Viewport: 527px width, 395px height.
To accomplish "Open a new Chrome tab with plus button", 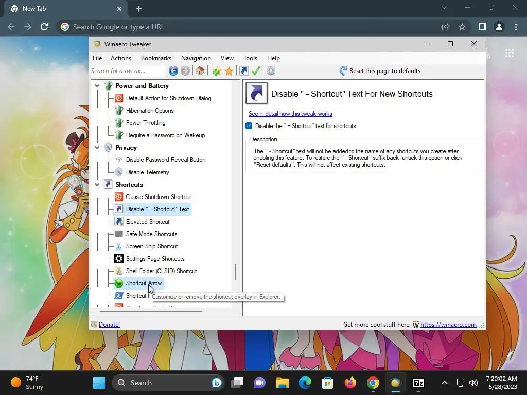I will click(139, 9).
